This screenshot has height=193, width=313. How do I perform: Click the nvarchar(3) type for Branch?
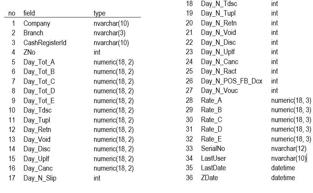pos(109,33)
